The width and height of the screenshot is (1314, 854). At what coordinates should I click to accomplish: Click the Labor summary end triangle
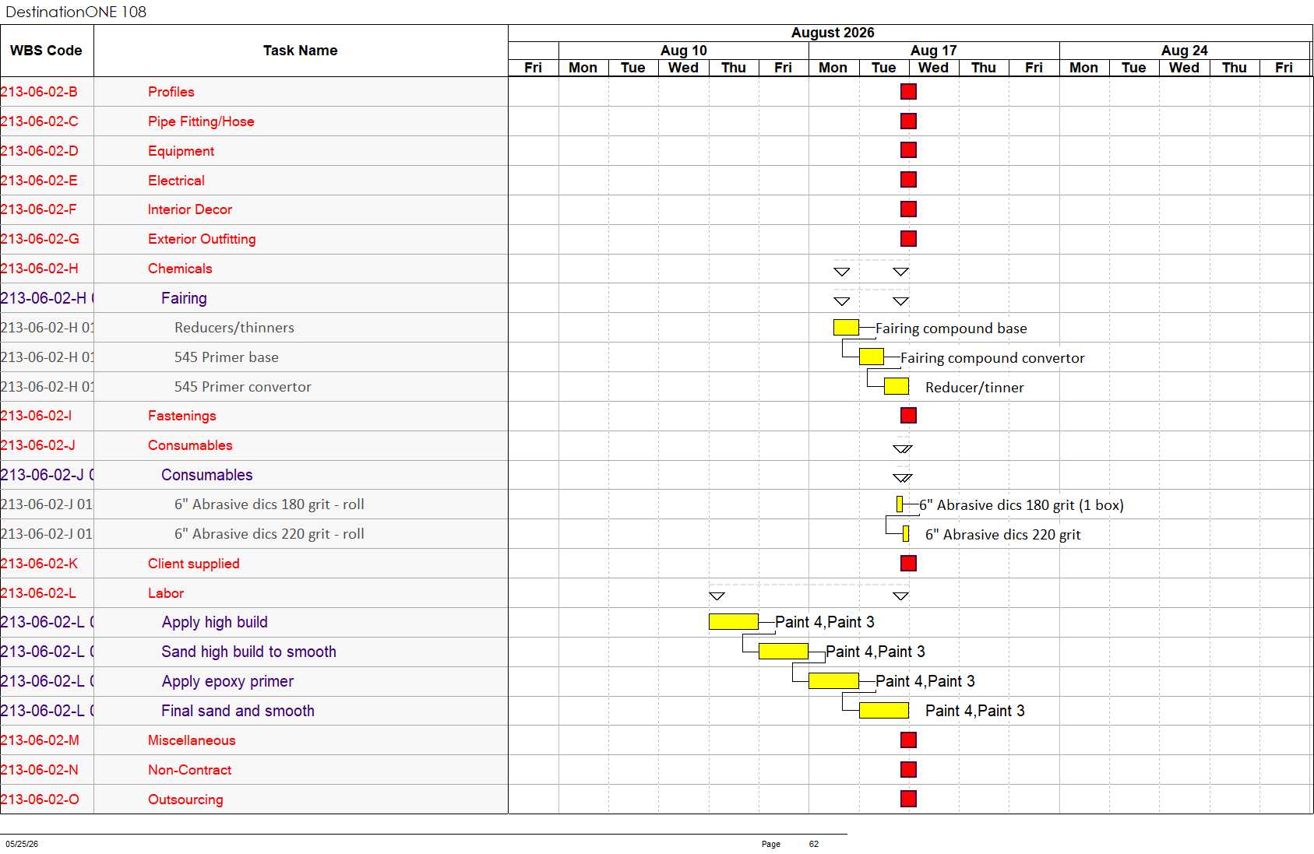coord(901,596)
